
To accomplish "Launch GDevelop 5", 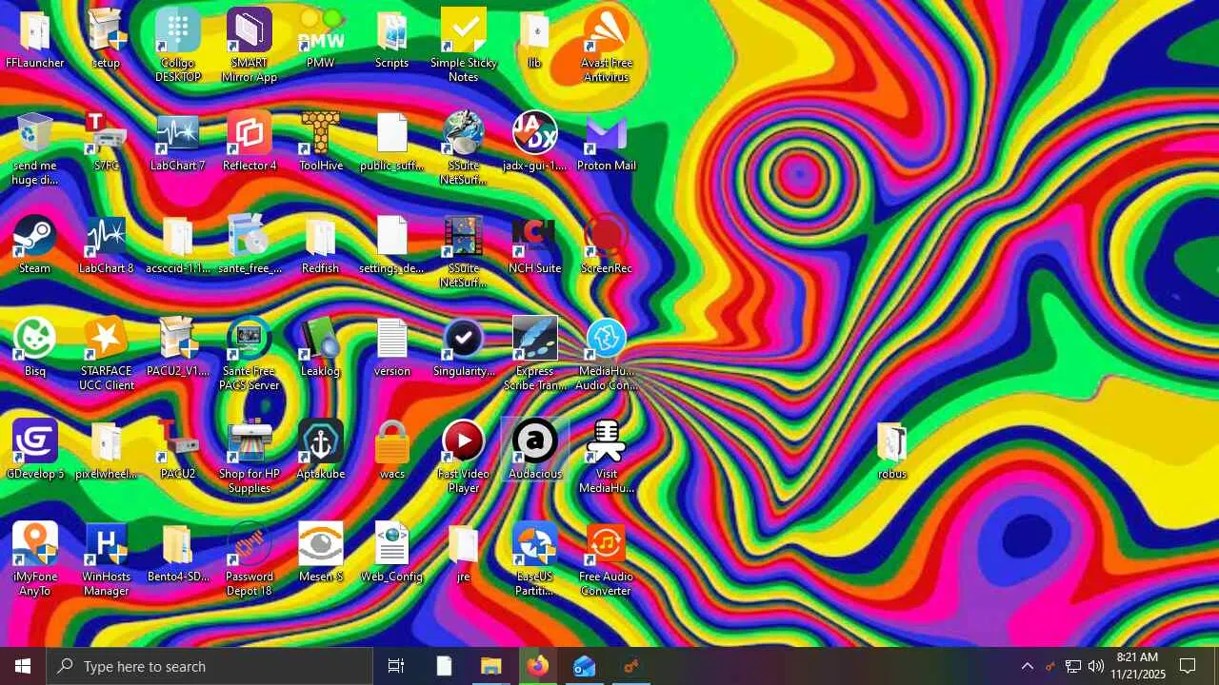I will pos(35,451).
